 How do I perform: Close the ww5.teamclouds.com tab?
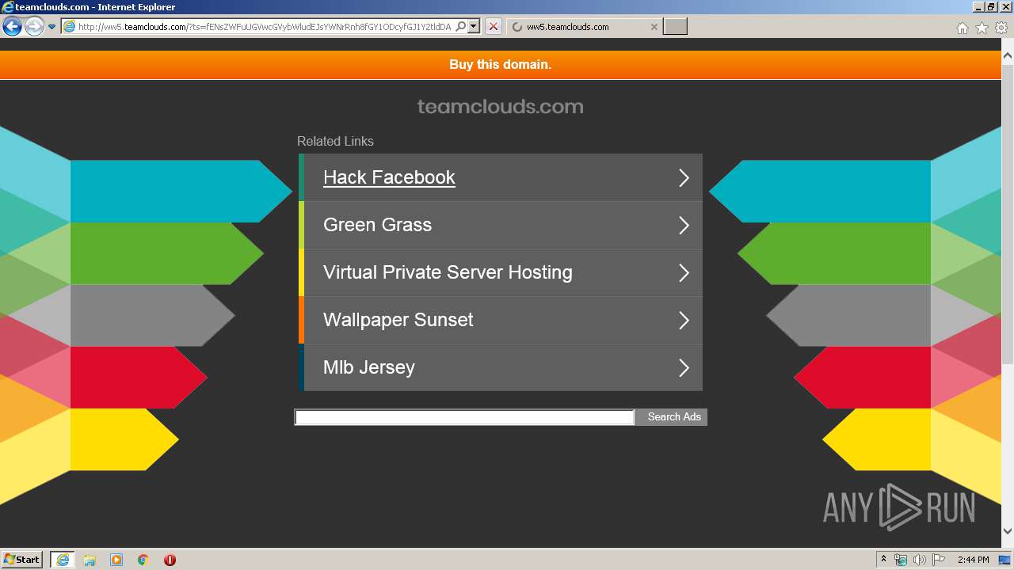point(654,27)
